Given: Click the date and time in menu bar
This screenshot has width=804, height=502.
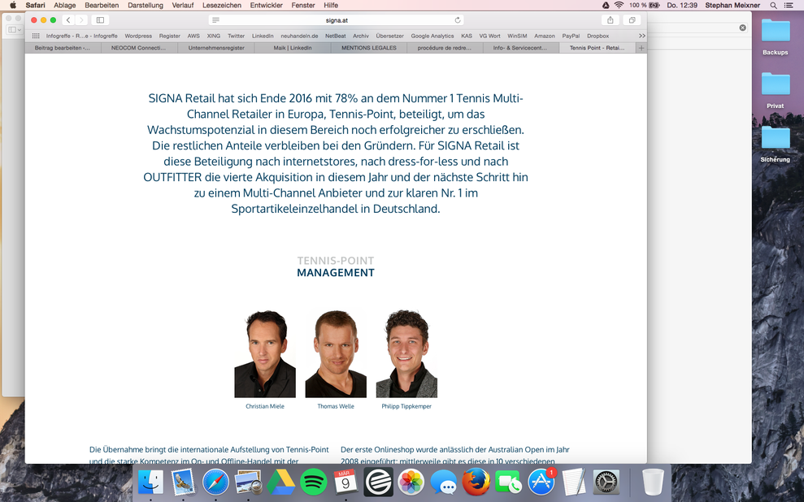Looking at the screenshot, I should (682, 5).
